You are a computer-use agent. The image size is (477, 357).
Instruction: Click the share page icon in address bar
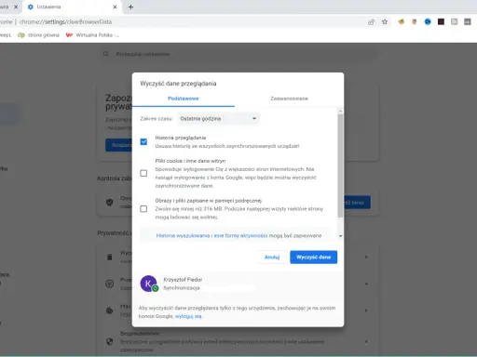pos(371,21)
